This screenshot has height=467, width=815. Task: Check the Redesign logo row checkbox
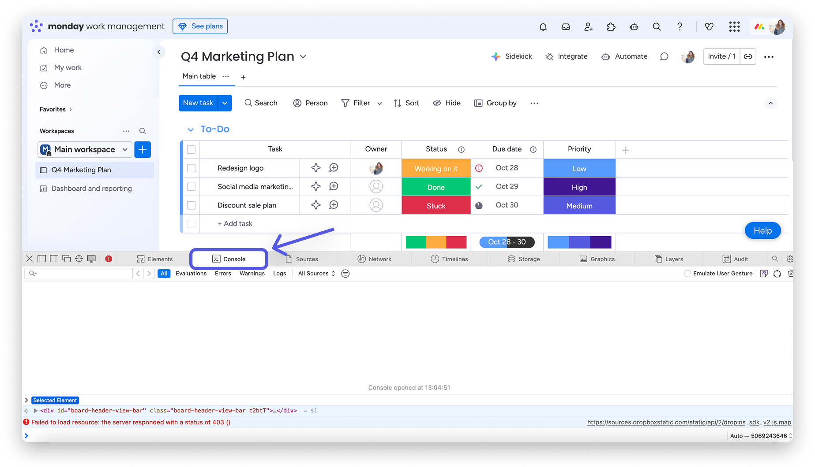[191, 168]
